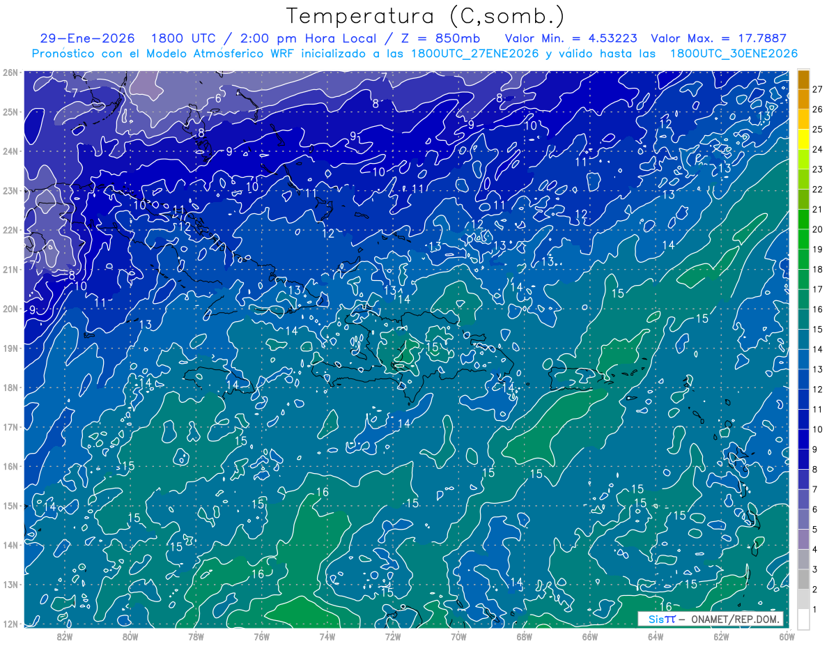Image resolution: width=836 pixels, height=646 pixels.
Task: Click the "80W" longitude label
Action: (x=130, y=636)
